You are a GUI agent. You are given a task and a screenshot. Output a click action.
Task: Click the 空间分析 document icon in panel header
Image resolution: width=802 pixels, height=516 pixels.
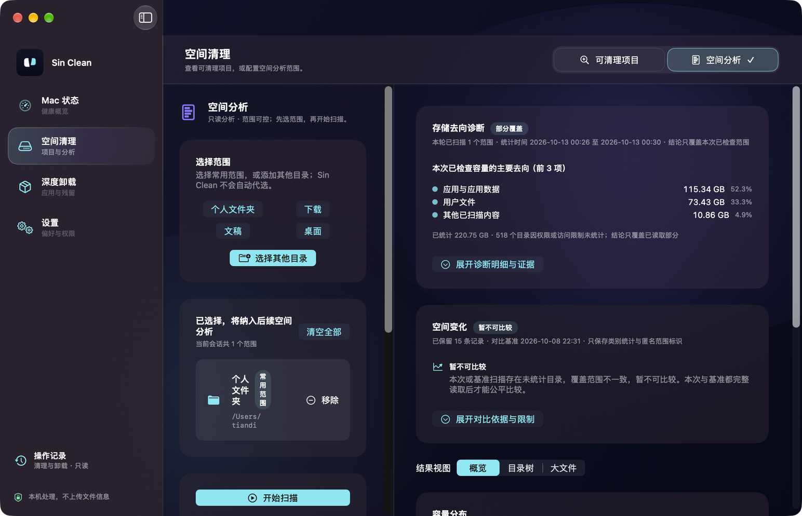189,112
